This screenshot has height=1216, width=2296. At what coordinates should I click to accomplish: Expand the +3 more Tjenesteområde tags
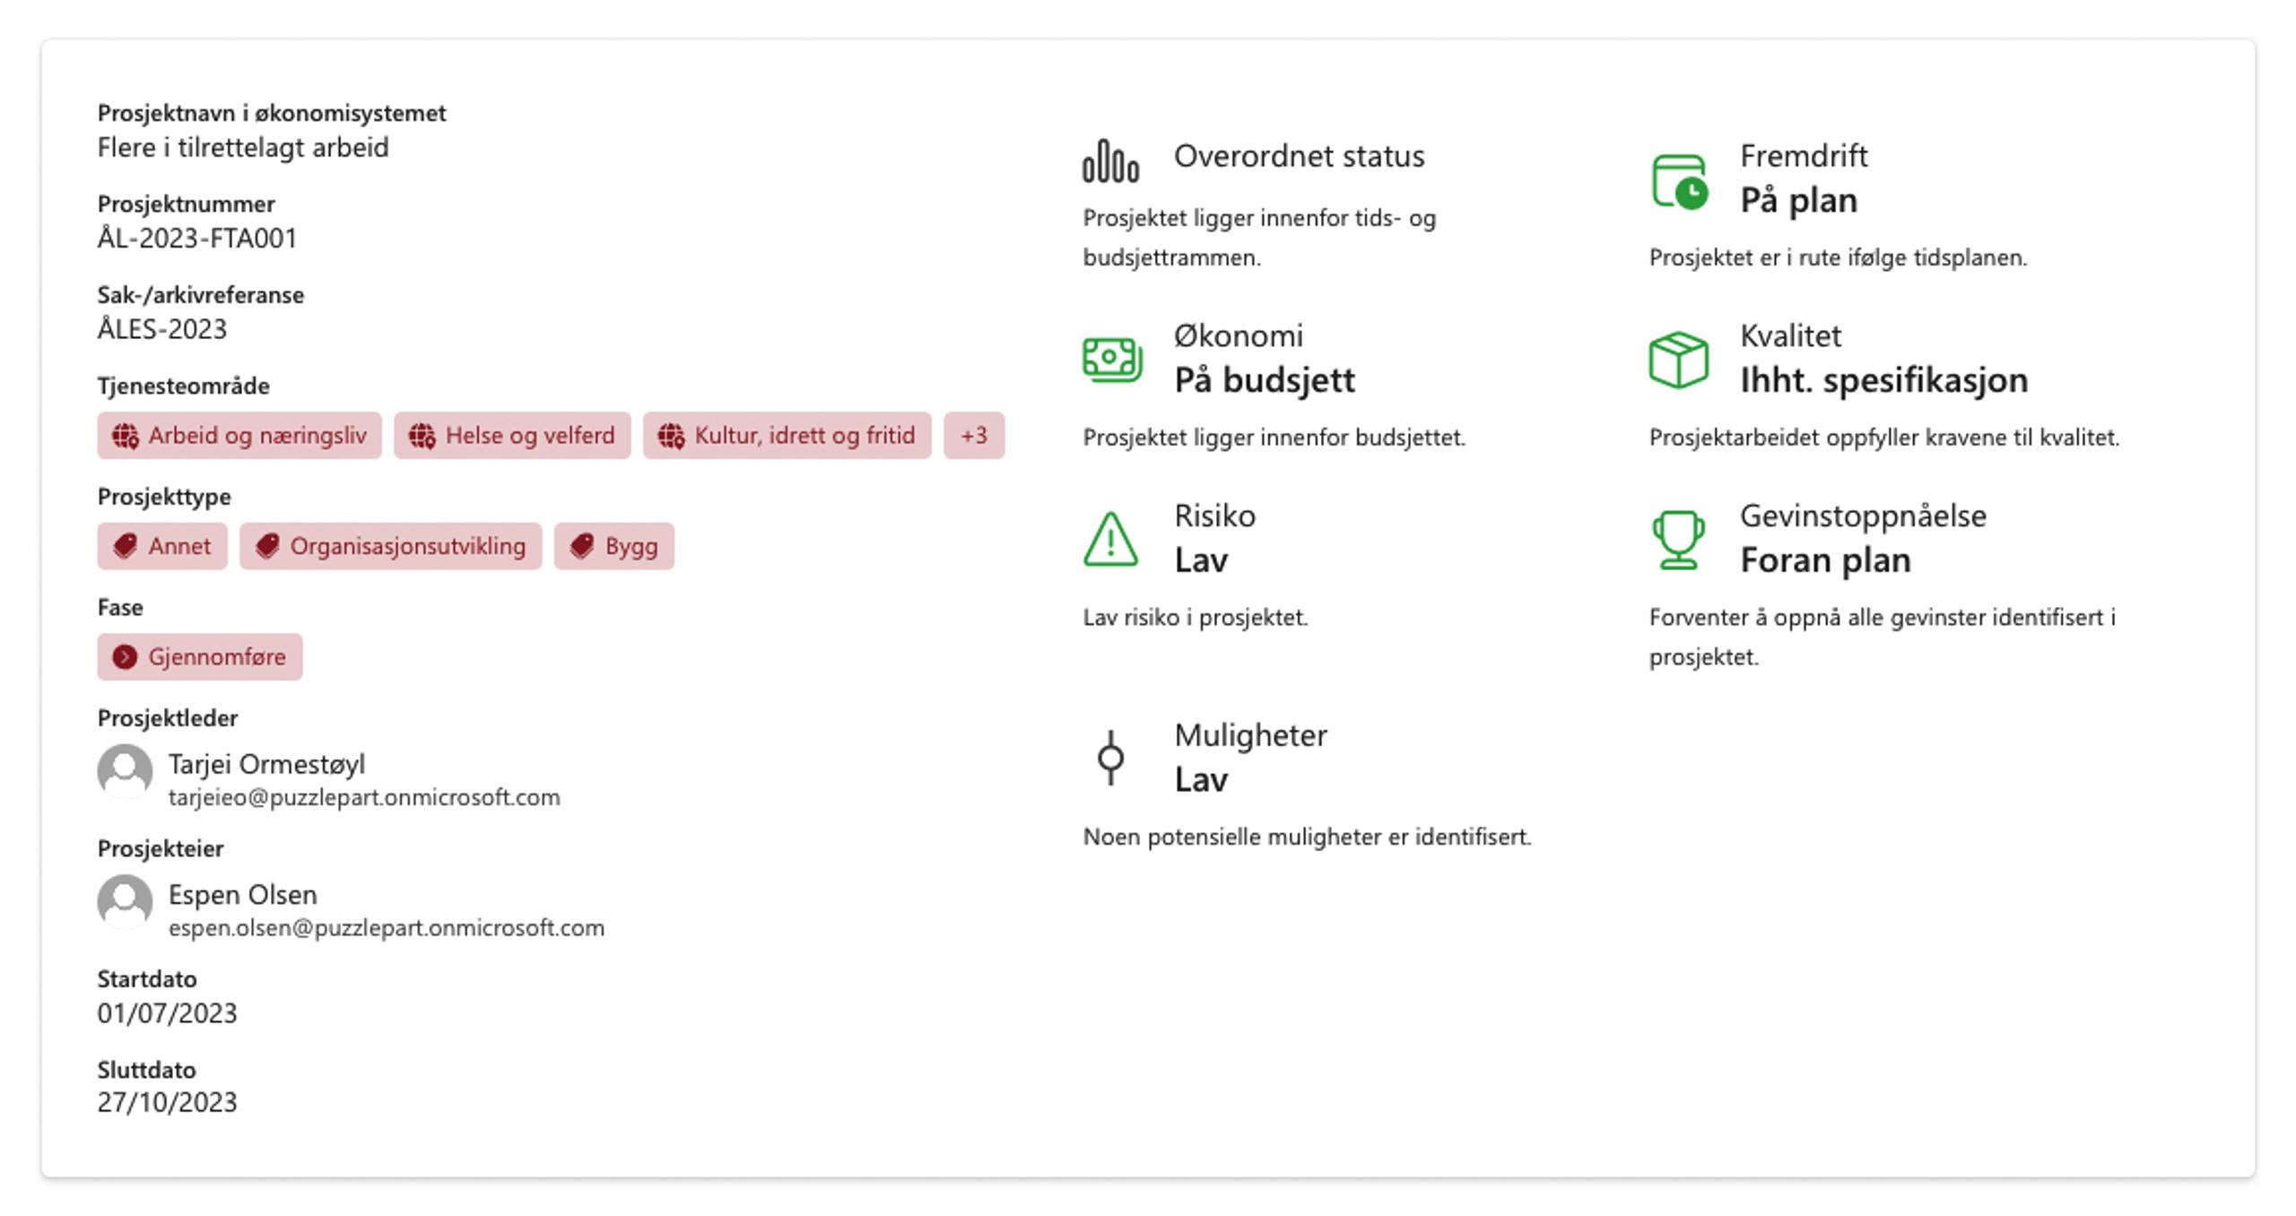pyautogui.click(x=973, y=436)
